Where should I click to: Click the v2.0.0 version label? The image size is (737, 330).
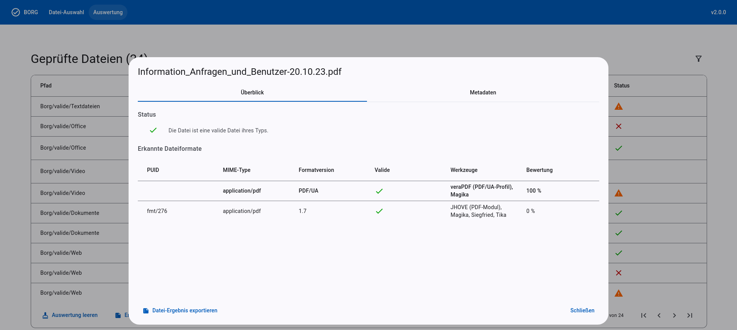click(718, 12)
